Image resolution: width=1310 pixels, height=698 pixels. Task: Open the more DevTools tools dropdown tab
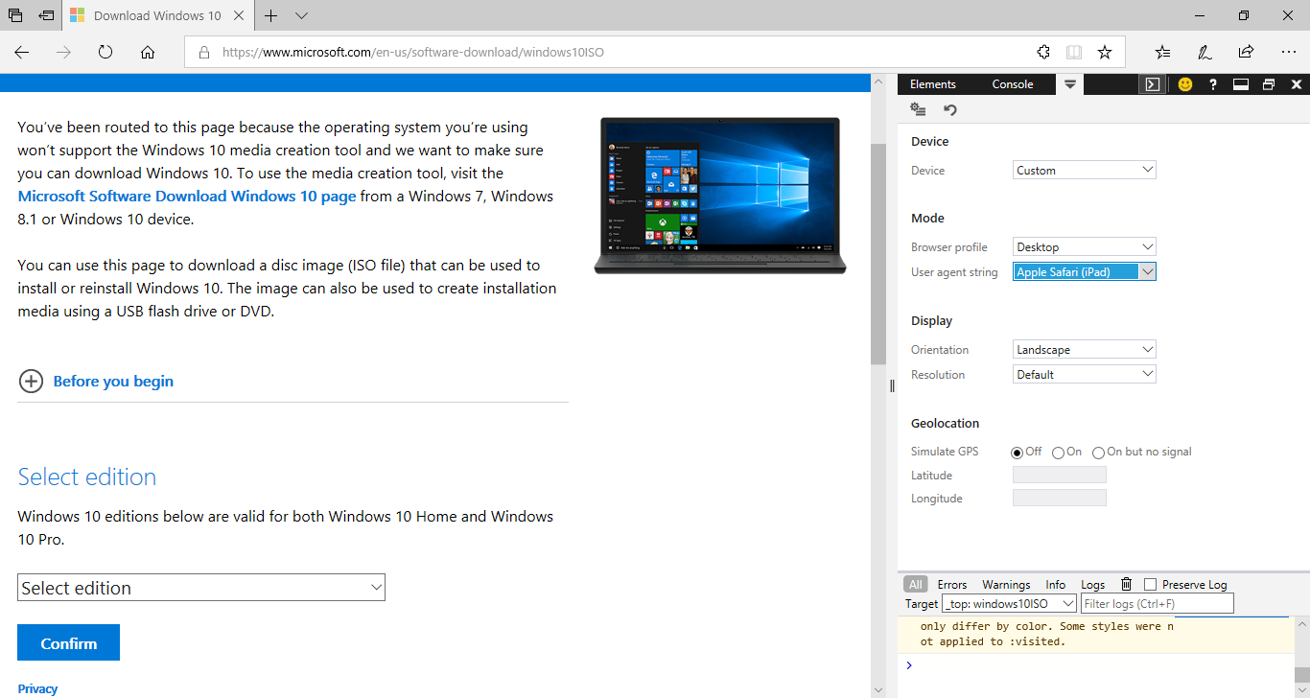coord(1070,84)
